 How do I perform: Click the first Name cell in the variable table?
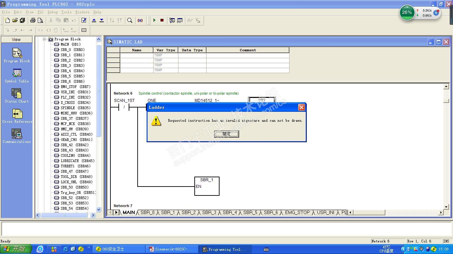point(137,55)
